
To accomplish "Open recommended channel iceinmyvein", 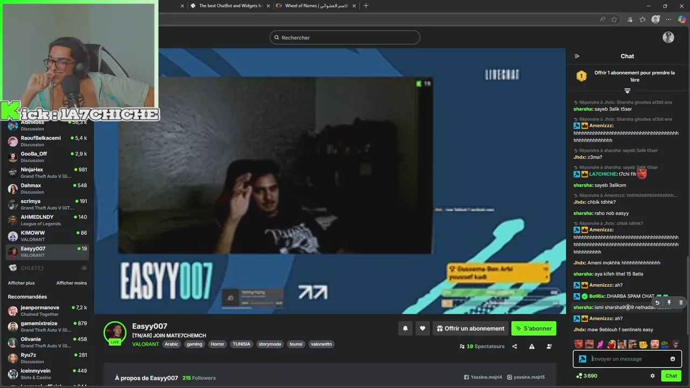I will coord(47,374).
